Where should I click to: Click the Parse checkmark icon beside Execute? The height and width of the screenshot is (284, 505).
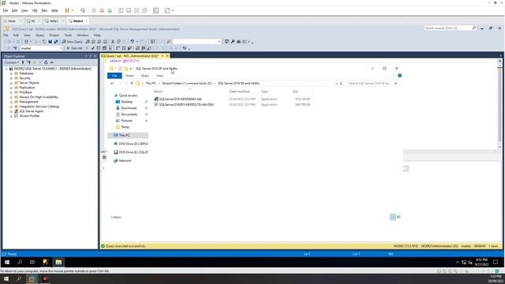pos(93,48)
